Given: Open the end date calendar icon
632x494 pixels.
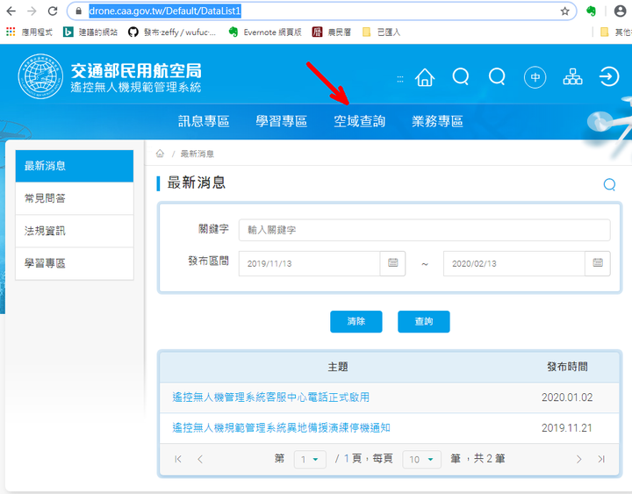Looking at the screenshot, I should click(598, 263).
